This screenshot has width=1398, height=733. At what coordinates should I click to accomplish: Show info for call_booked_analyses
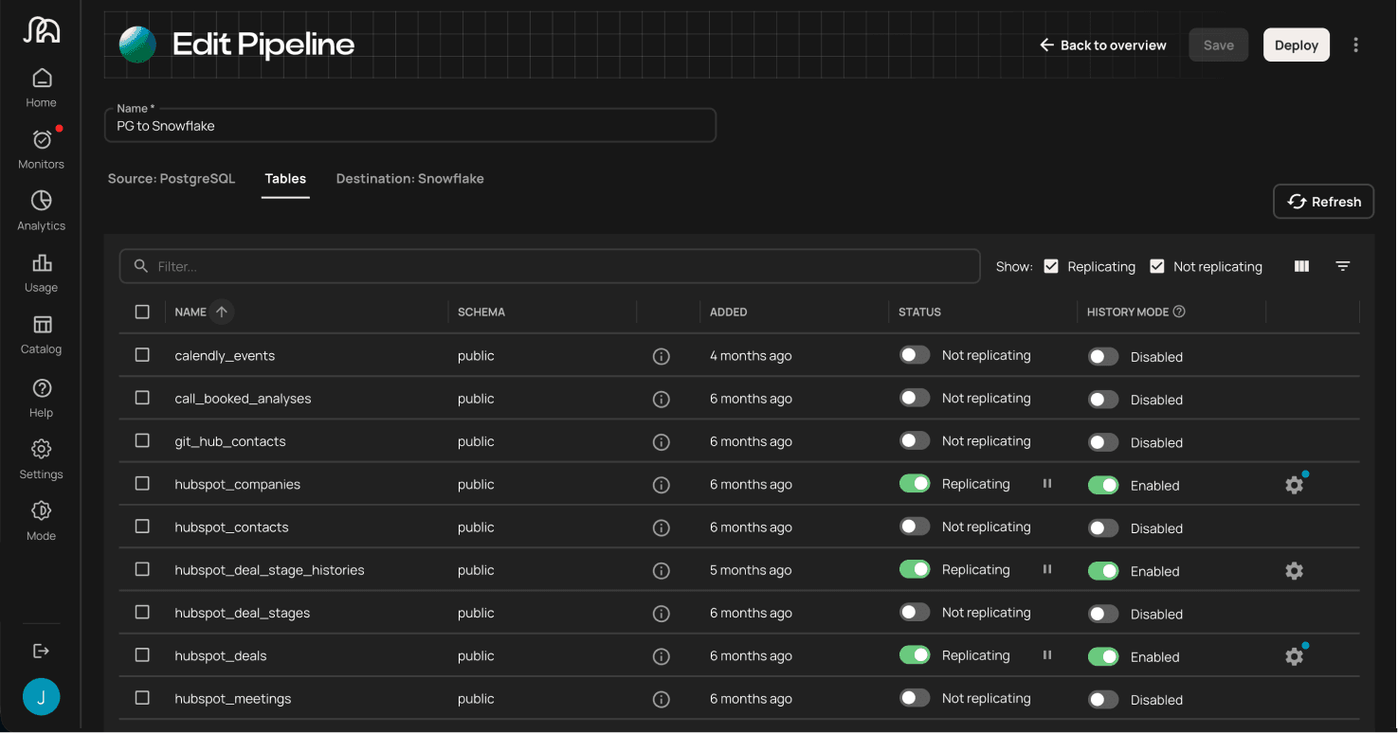pyautogui.click(x=662, y=400)
